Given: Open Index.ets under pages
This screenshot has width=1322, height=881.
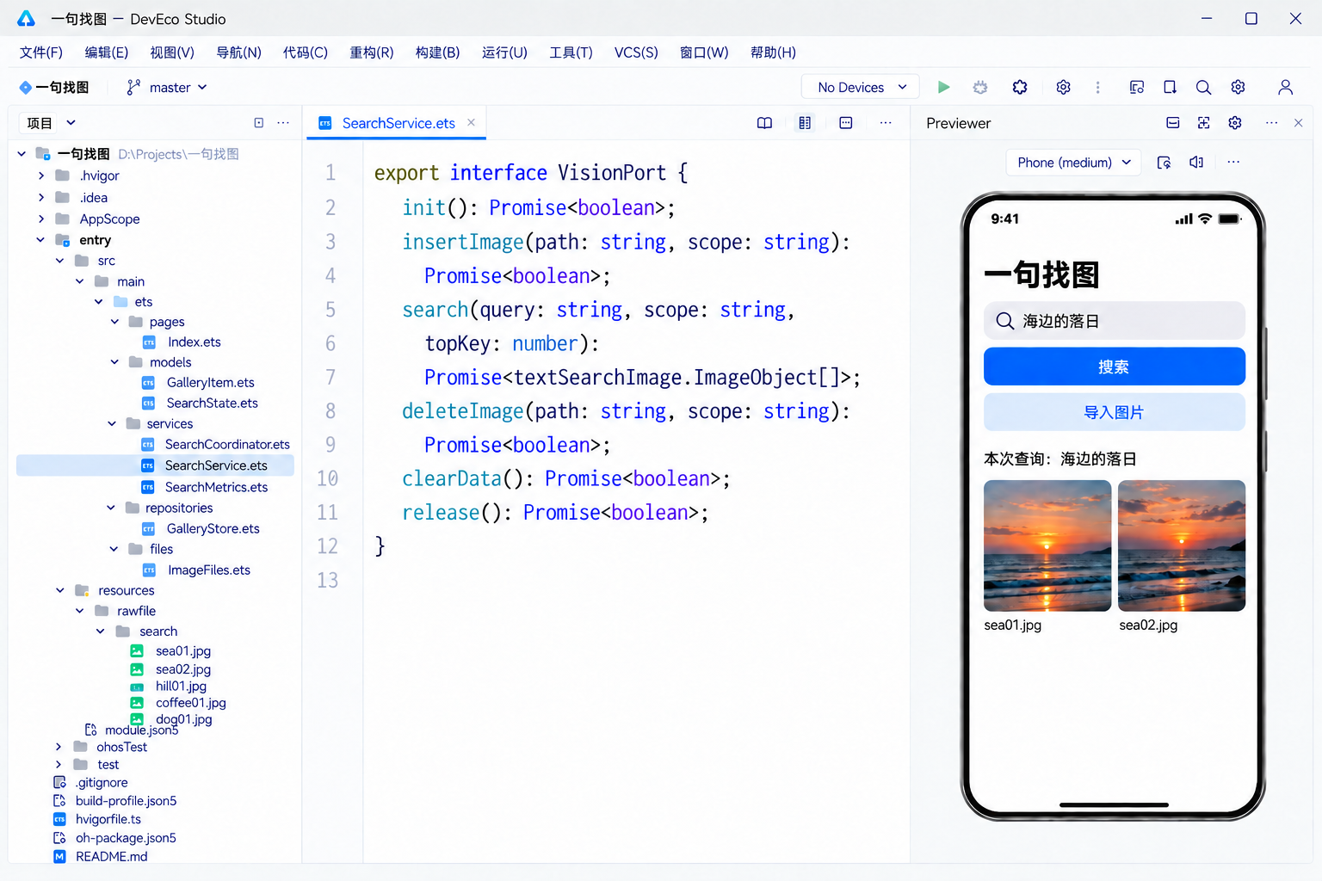Looking at the screenshot, I should (x=194, y=342).
